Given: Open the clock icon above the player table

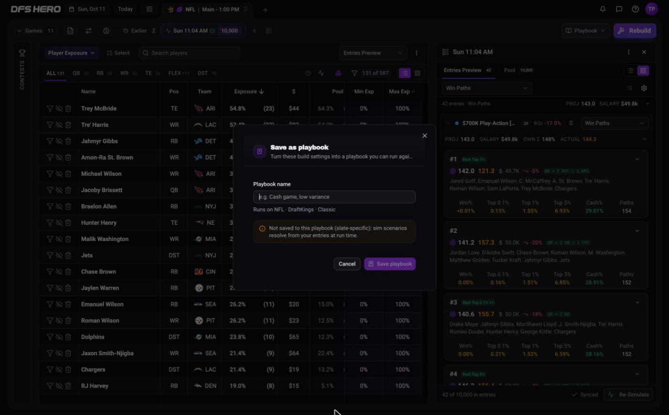Looking at the screenshot, I should [308, 73].
